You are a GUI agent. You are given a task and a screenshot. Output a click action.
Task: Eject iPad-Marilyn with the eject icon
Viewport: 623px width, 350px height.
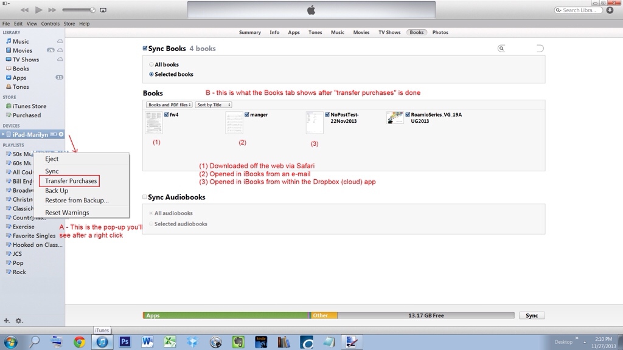pos(61,134)
